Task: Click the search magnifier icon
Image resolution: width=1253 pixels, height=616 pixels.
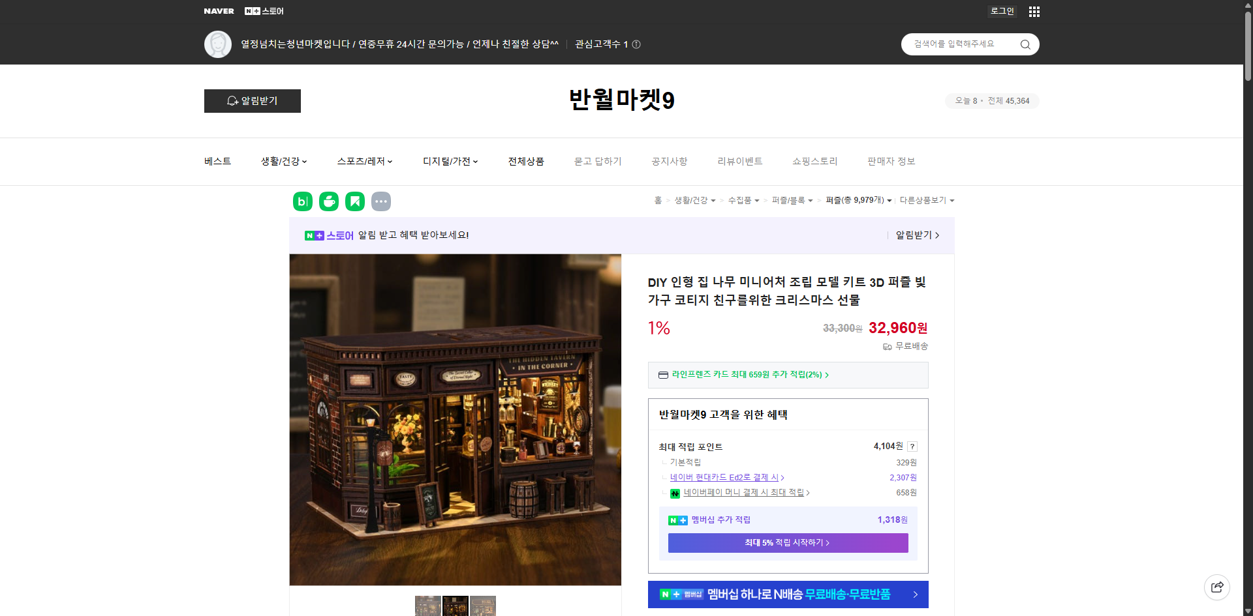Action: tap(1025, 44)
